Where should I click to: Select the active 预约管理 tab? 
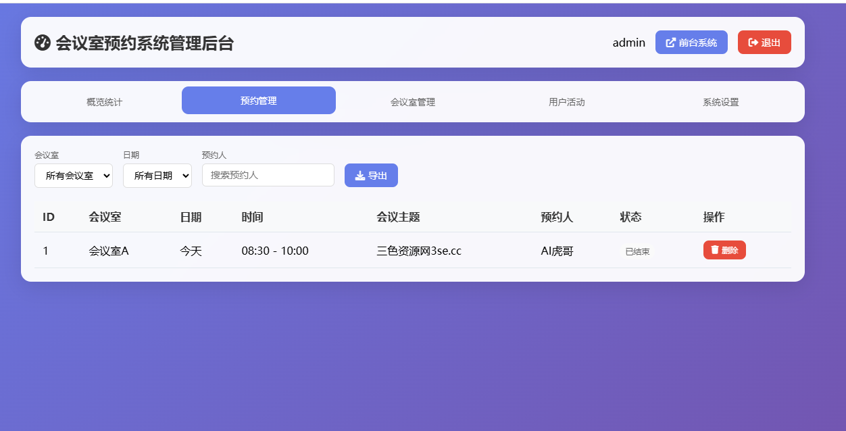(258, 100)
